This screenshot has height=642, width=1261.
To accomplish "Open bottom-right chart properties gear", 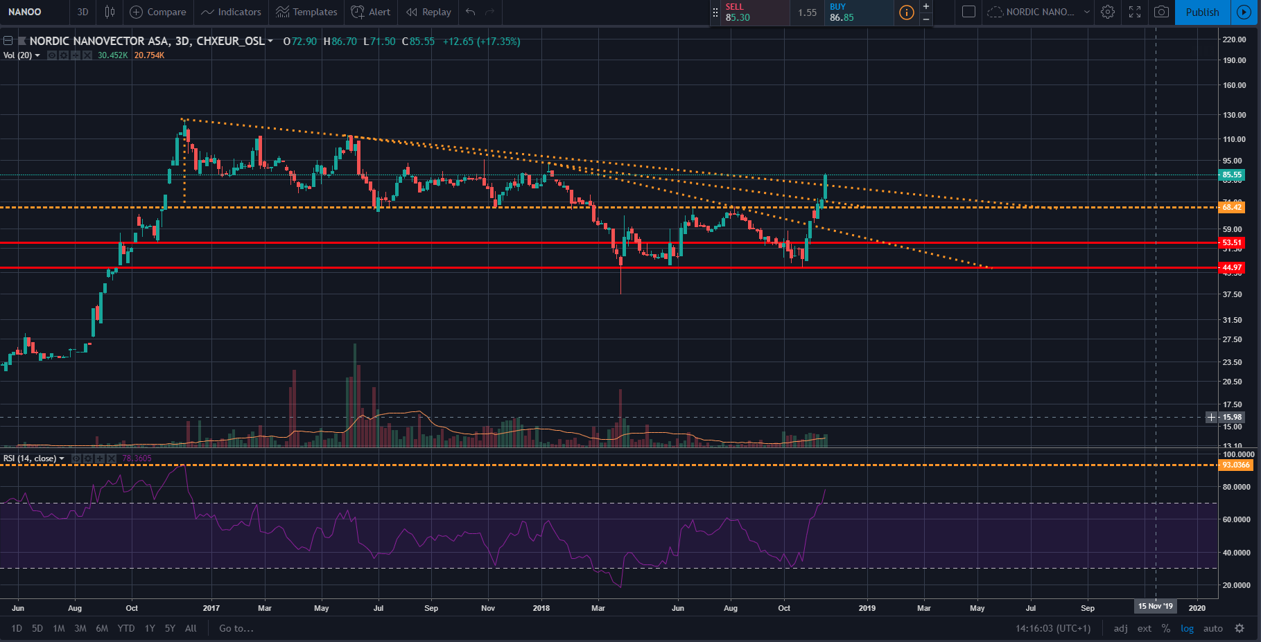I will [1240, 628].
